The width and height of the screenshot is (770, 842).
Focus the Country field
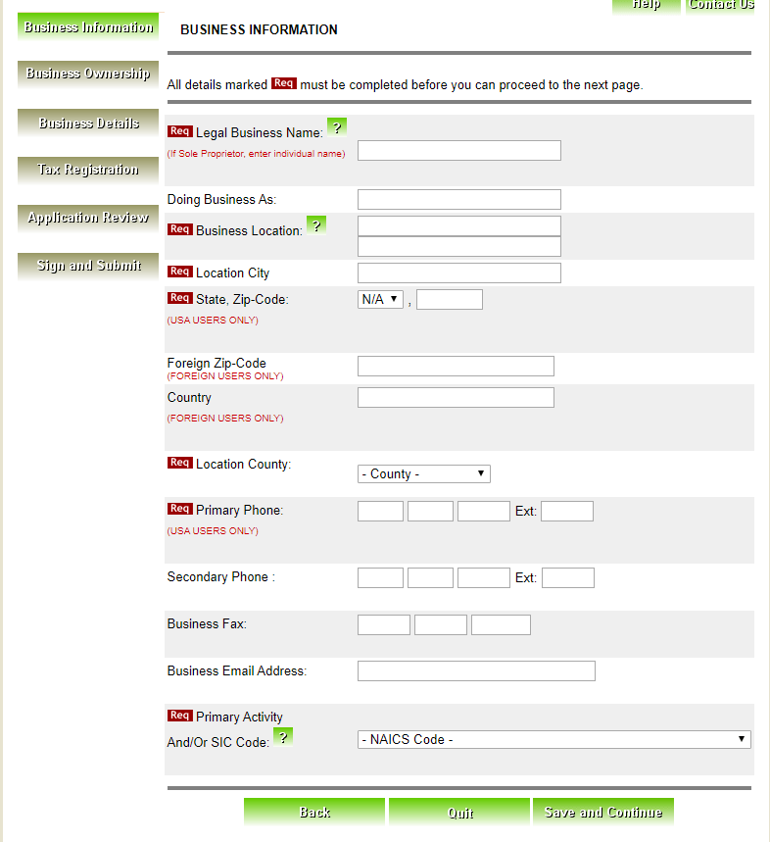click(457, 397)
